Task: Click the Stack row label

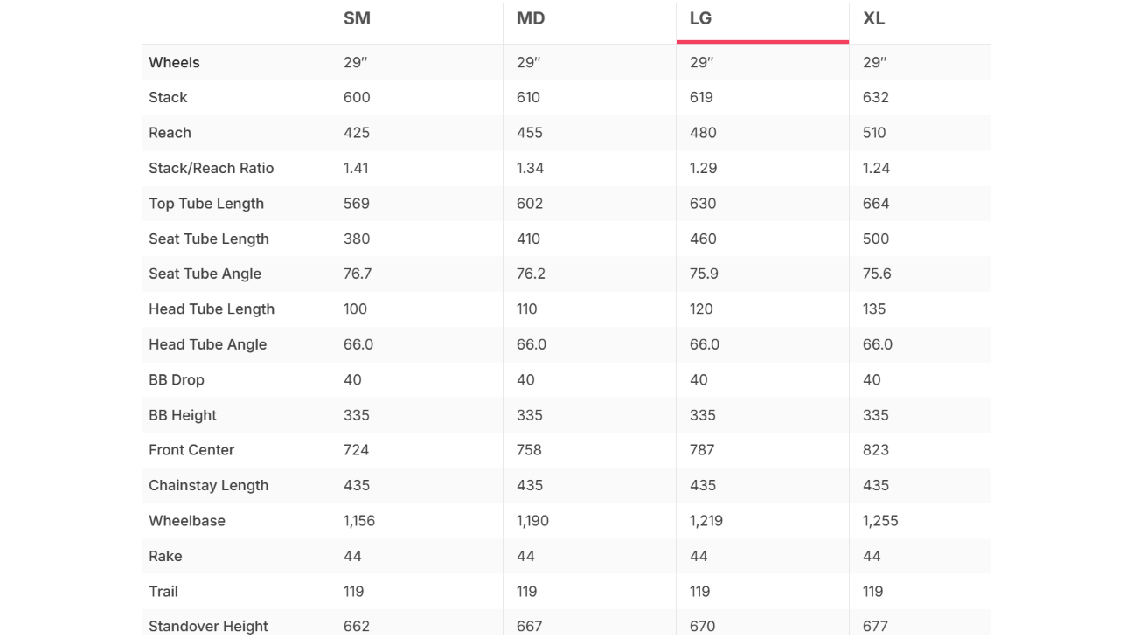Action: [x=168, y=97]
